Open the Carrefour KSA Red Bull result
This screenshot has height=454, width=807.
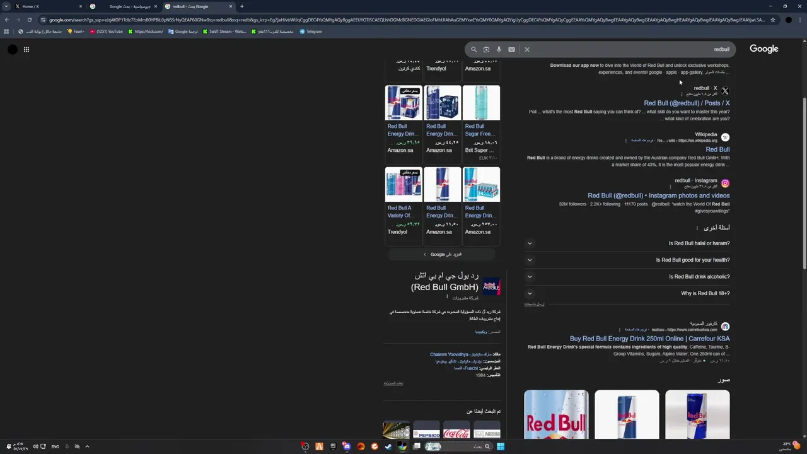tap(649, 339)
